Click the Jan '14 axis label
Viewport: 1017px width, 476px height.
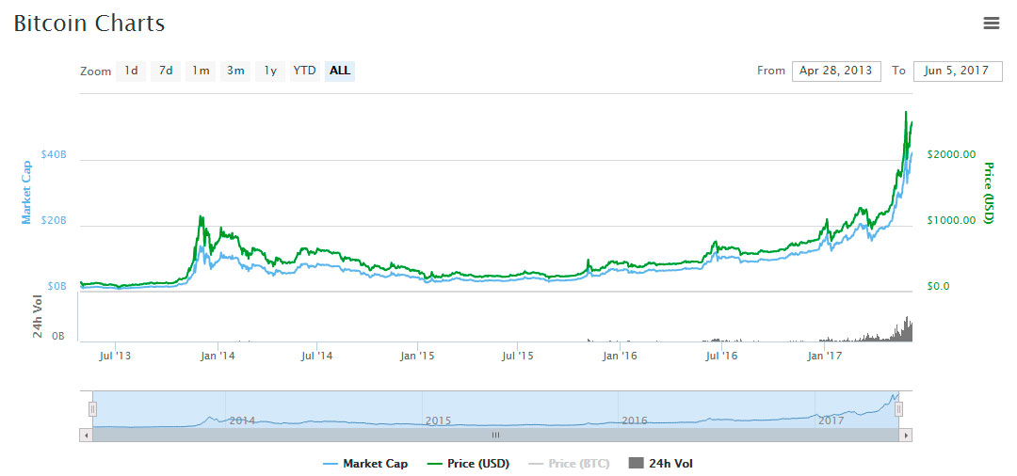click(218, 355)
